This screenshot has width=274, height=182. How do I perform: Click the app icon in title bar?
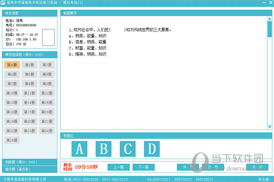coord(3,3)
